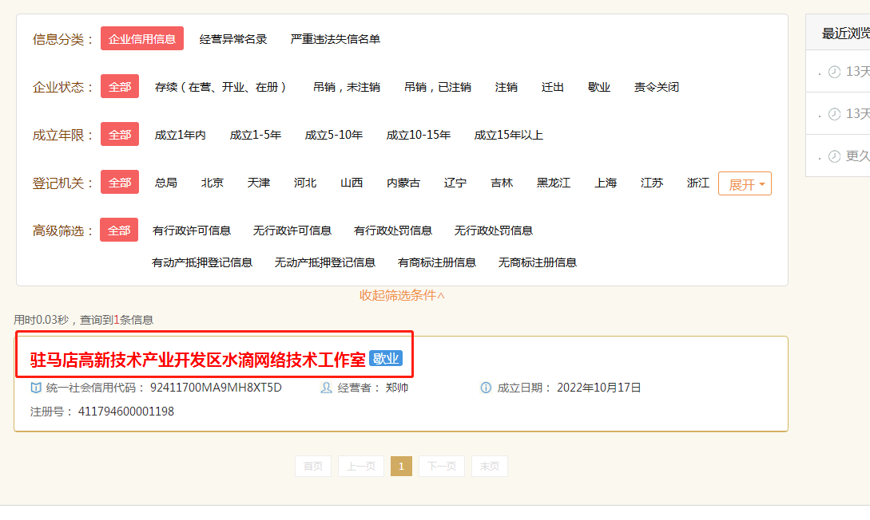Screen dimensions: 870x520
Task: Select 全部 in 登记机关 row
Action: click(120, 182)
